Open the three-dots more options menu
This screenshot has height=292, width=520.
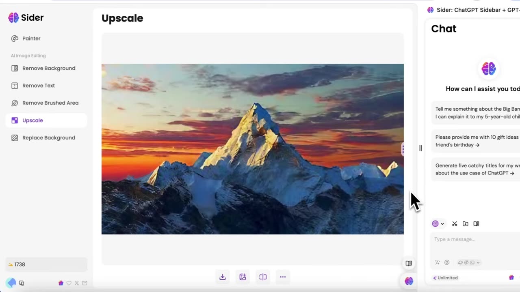[x=283, y=277]
